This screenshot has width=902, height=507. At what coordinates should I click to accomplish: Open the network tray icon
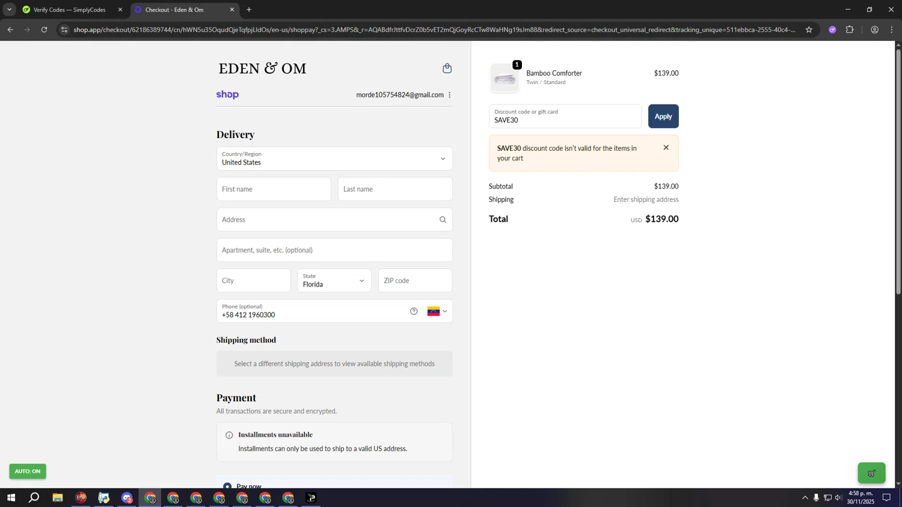click(827, 497)
